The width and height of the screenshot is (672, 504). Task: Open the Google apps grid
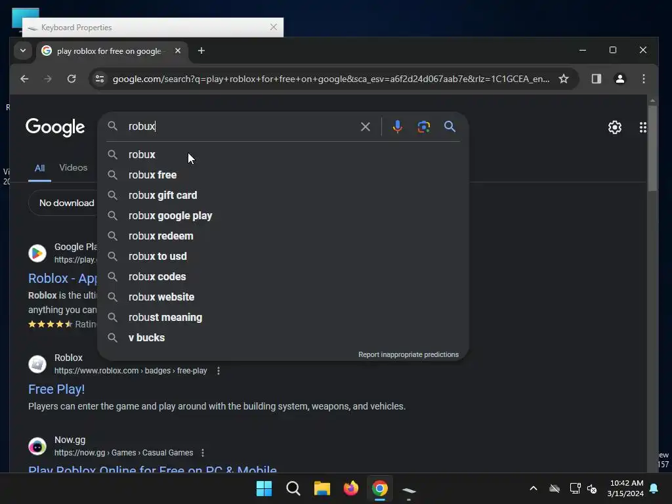643,127
